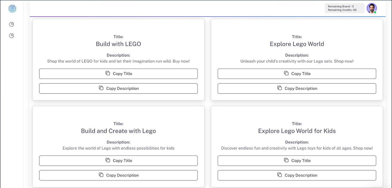The image size is (392, 188).
Task: Click the brain logo icon in sidebar
Action: click(12, 9)
